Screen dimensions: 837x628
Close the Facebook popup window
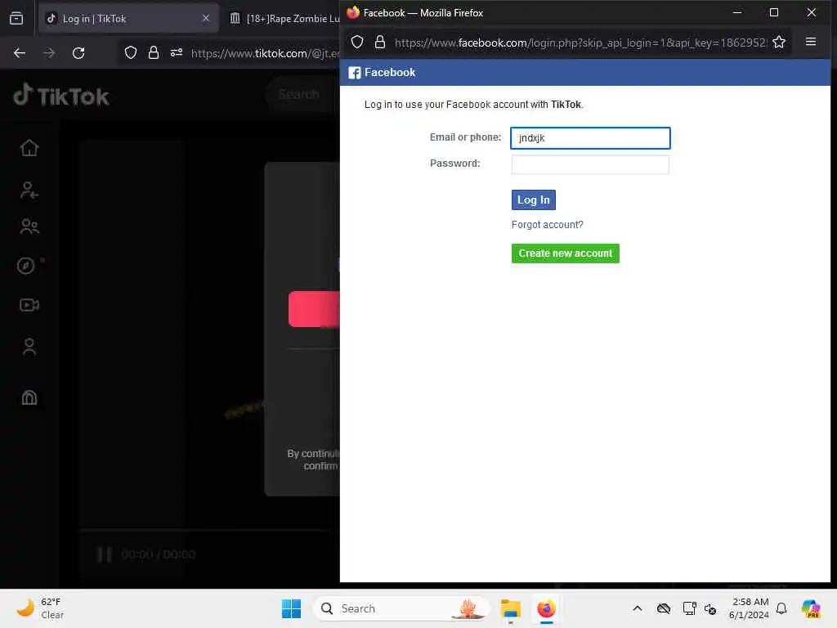coord(811,12)
